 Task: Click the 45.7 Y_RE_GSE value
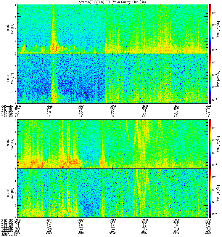pyautogui.click(x=208, y=108)
